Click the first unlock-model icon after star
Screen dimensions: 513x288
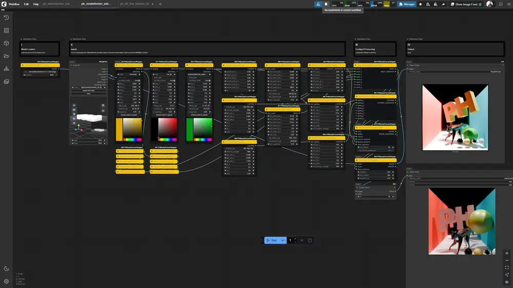click(428, 4)
